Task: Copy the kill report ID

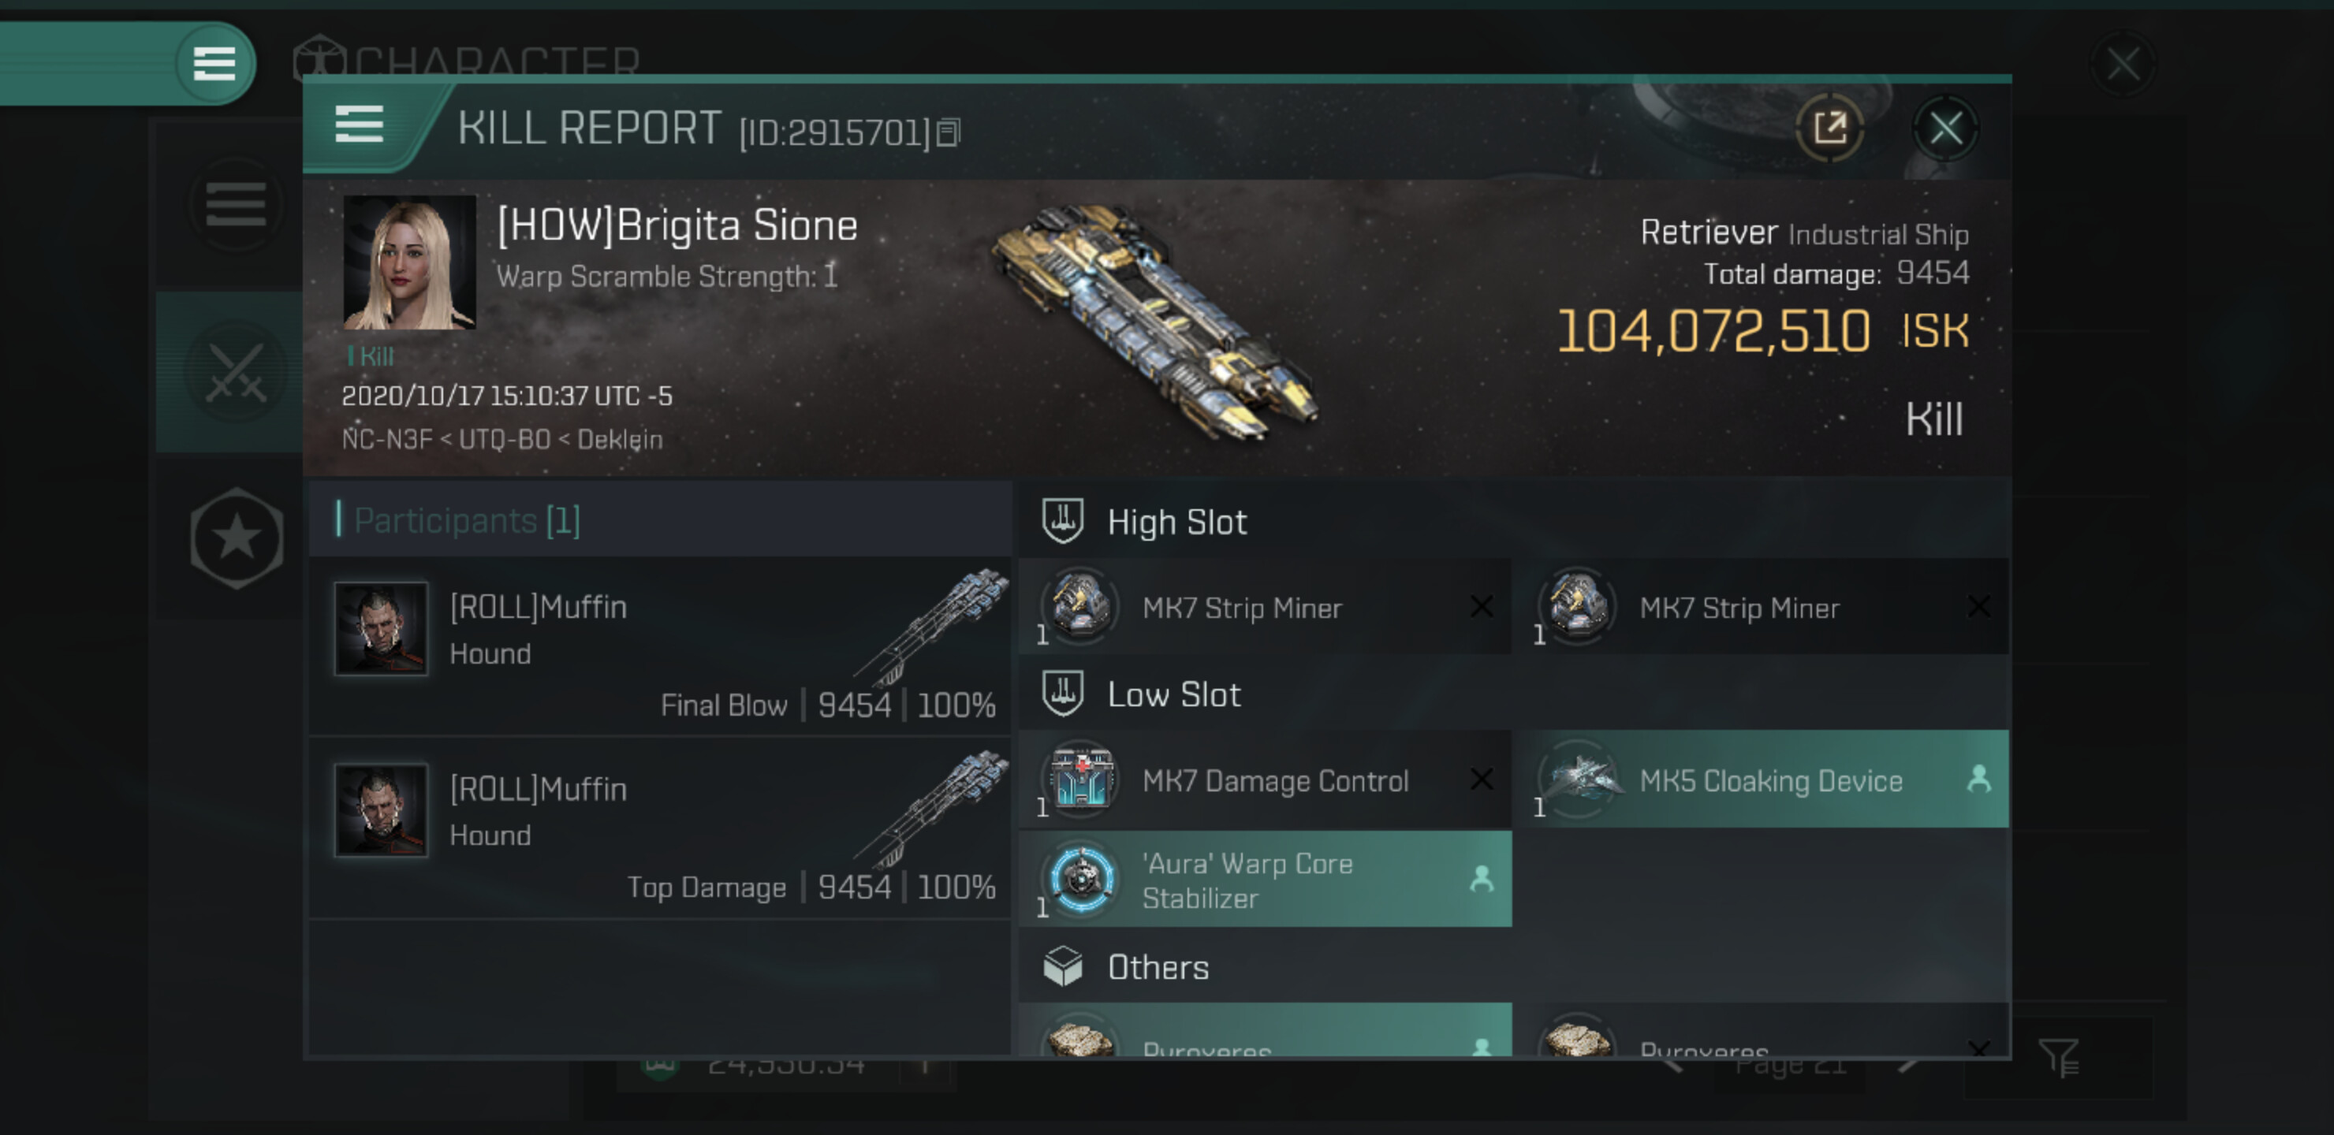Action: (948, 132)
